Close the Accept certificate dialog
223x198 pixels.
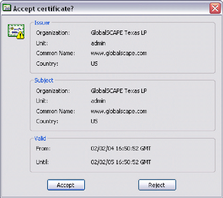[x=215, y=9]
